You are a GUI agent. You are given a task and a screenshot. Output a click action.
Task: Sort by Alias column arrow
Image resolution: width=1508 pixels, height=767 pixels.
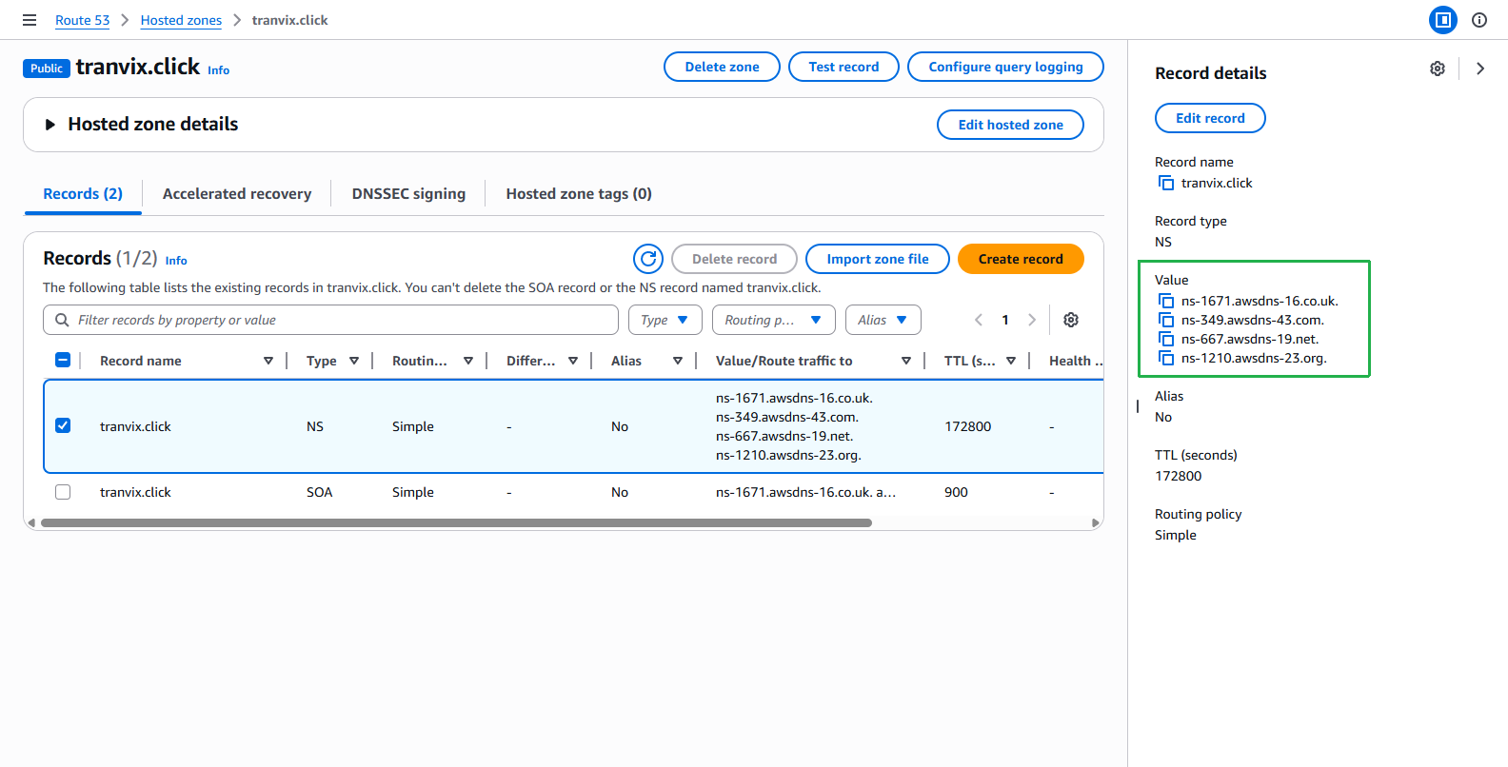click(678, 361)
